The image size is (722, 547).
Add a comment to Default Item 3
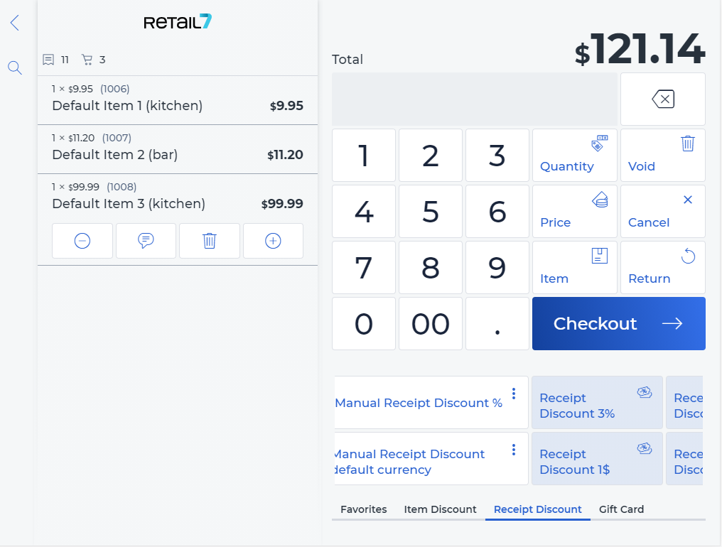click(x=146, y=241)
